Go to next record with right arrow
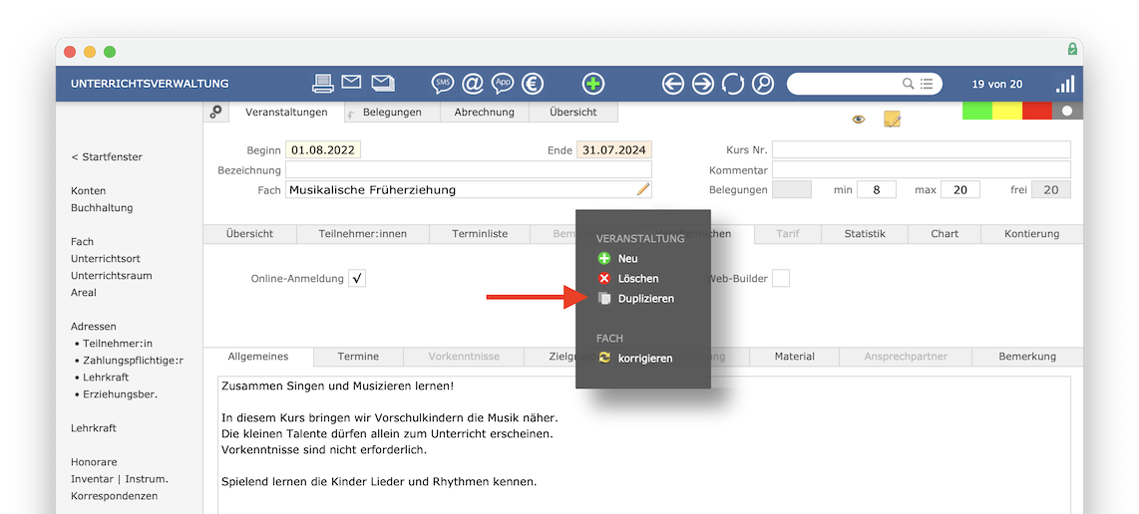 point(703,84)
